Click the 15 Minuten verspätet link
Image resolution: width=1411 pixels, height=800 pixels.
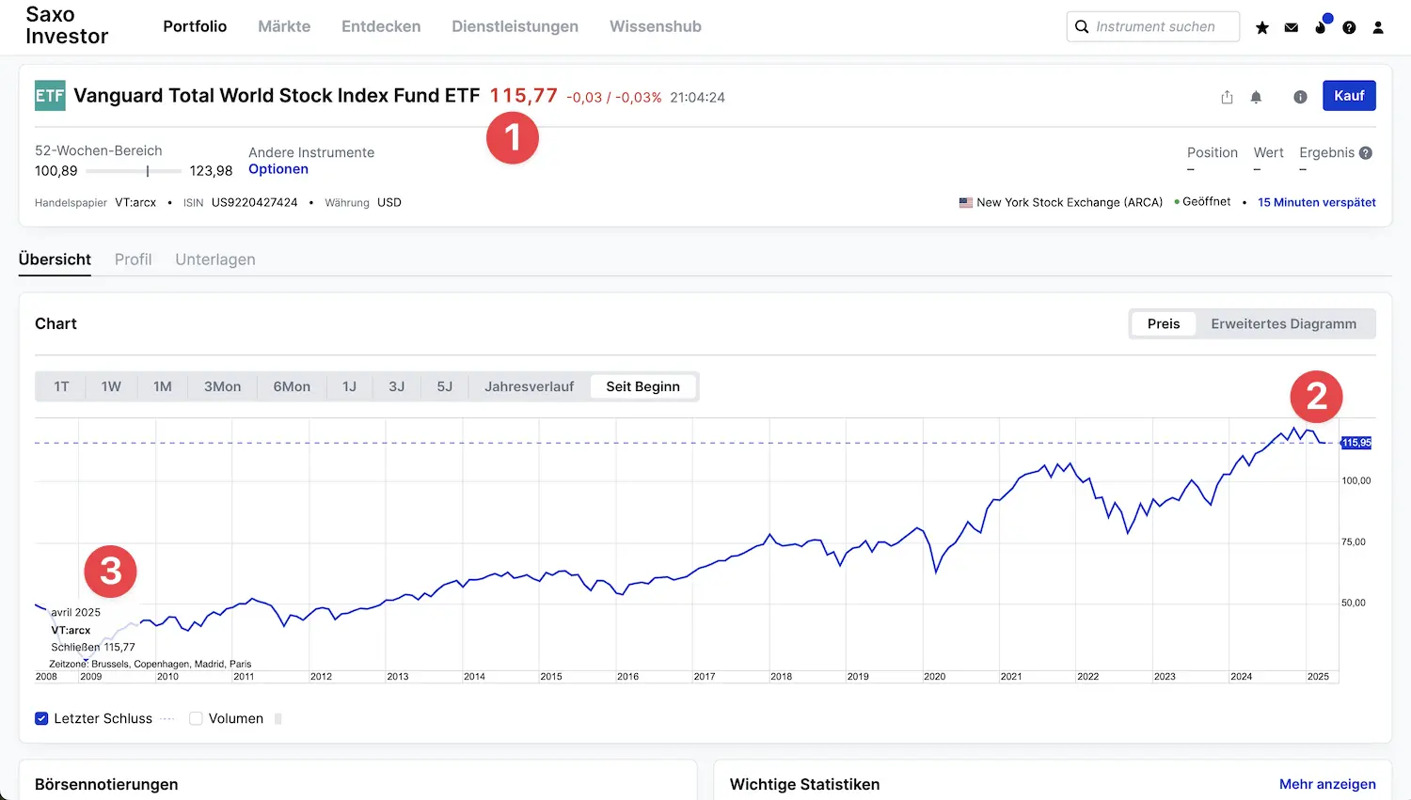pyautogui.click(x=1317, y=202)
